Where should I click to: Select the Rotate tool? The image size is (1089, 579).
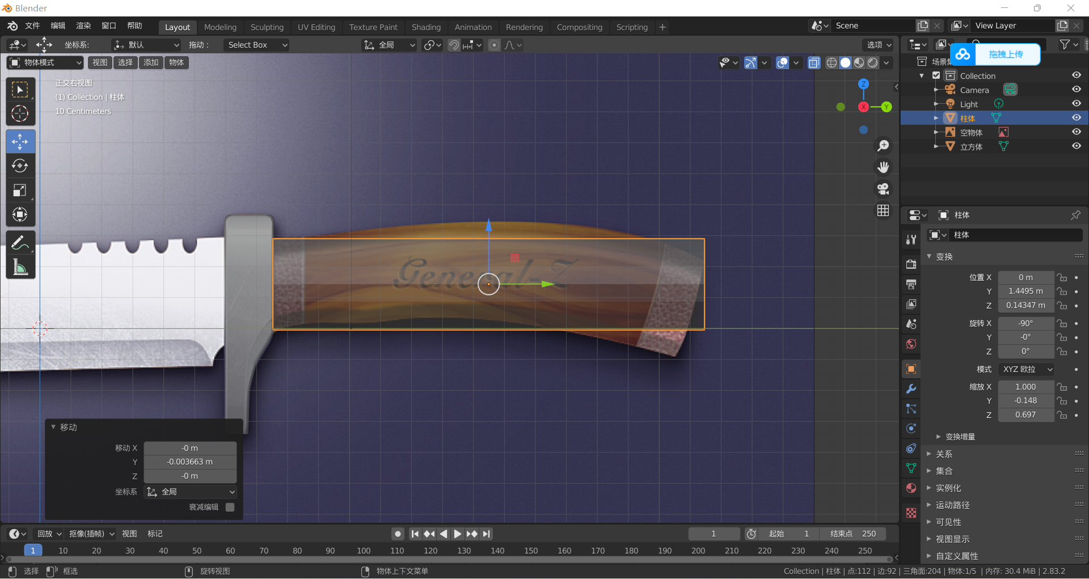point(20,166)
